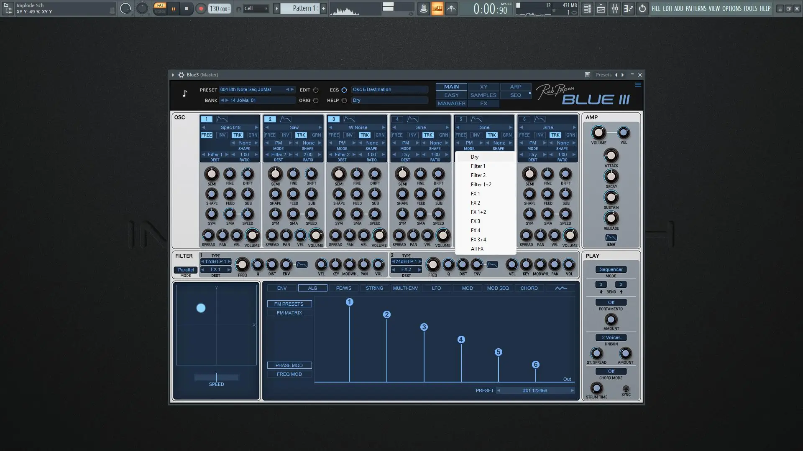Click the XY pad SPEED slider

(x=216, y=378)
